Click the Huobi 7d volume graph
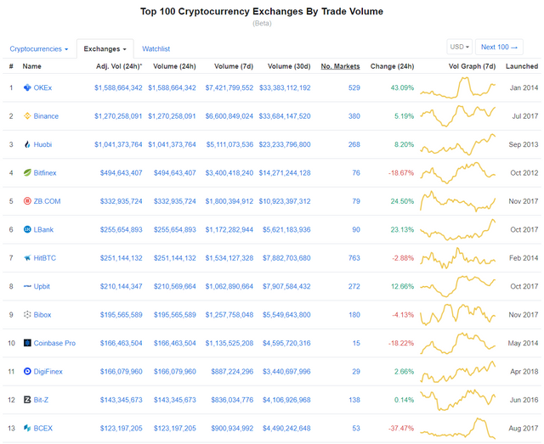The height and width of the screenshot is (444, 544). pos(457,144)
